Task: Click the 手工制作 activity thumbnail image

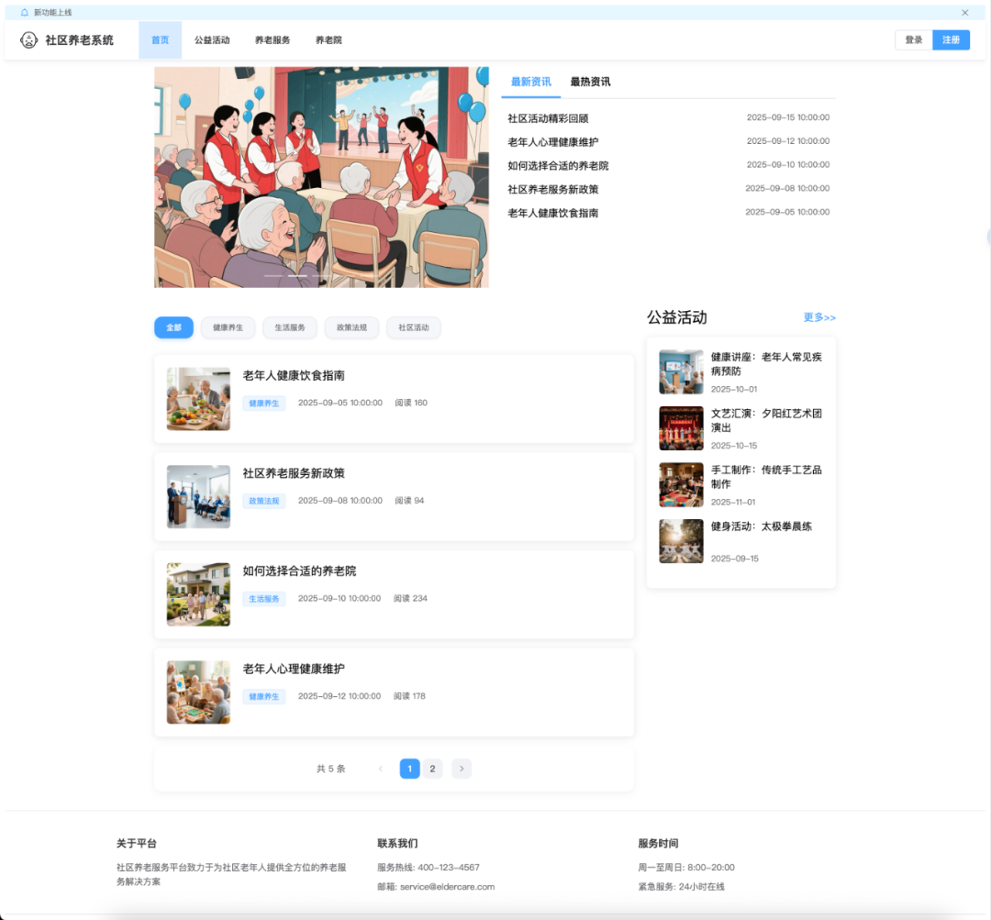Action: 681,484
